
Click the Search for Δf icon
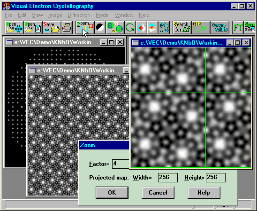click(182, 27)
